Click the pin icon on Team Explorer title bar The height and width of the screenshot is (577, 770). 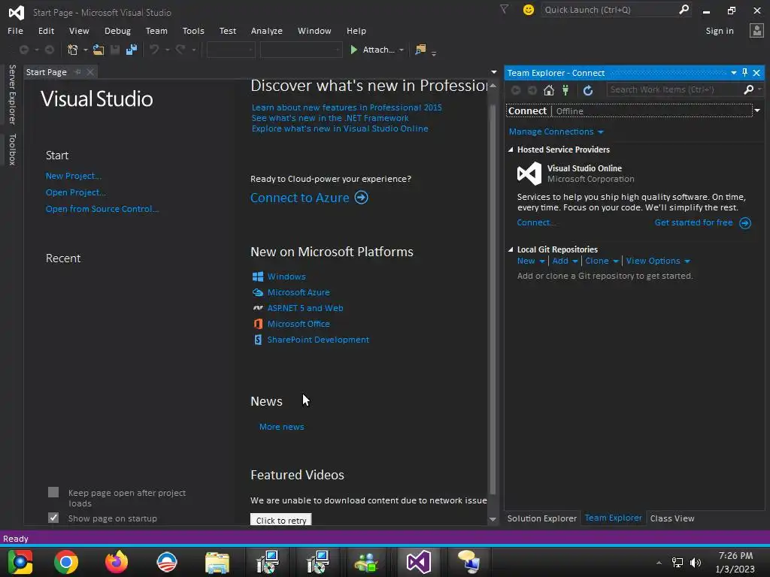click(744, 73)
